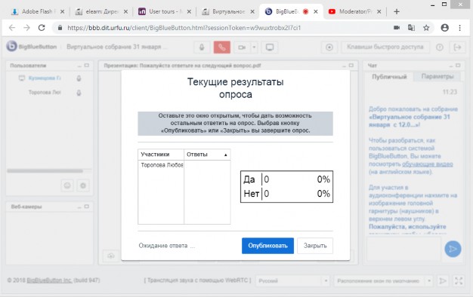Click the Нет poll result row
Screen dimensions: 473x297
click(286, 194)
